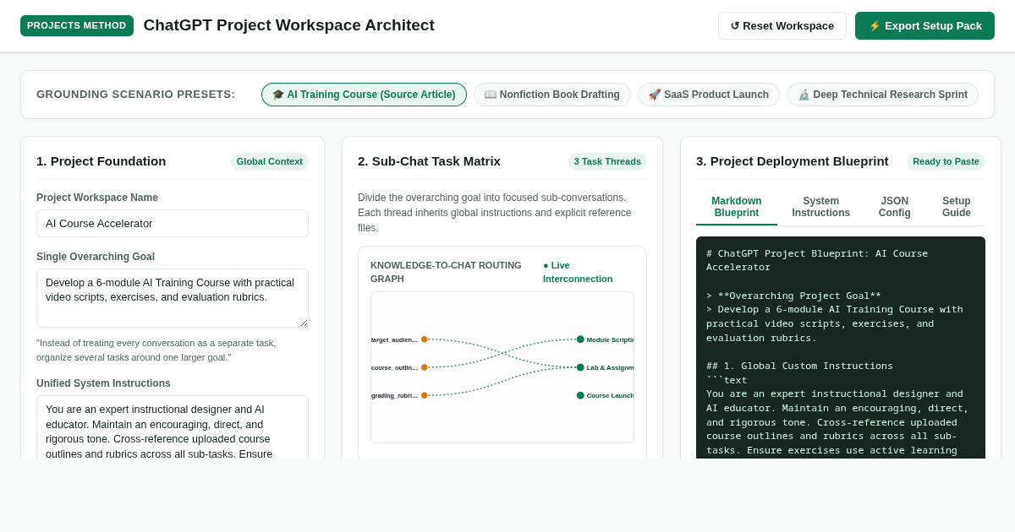Open the Markdown Blueprint tab
This screenshot has height=532, width=1015.
click(x=737, y=207)
